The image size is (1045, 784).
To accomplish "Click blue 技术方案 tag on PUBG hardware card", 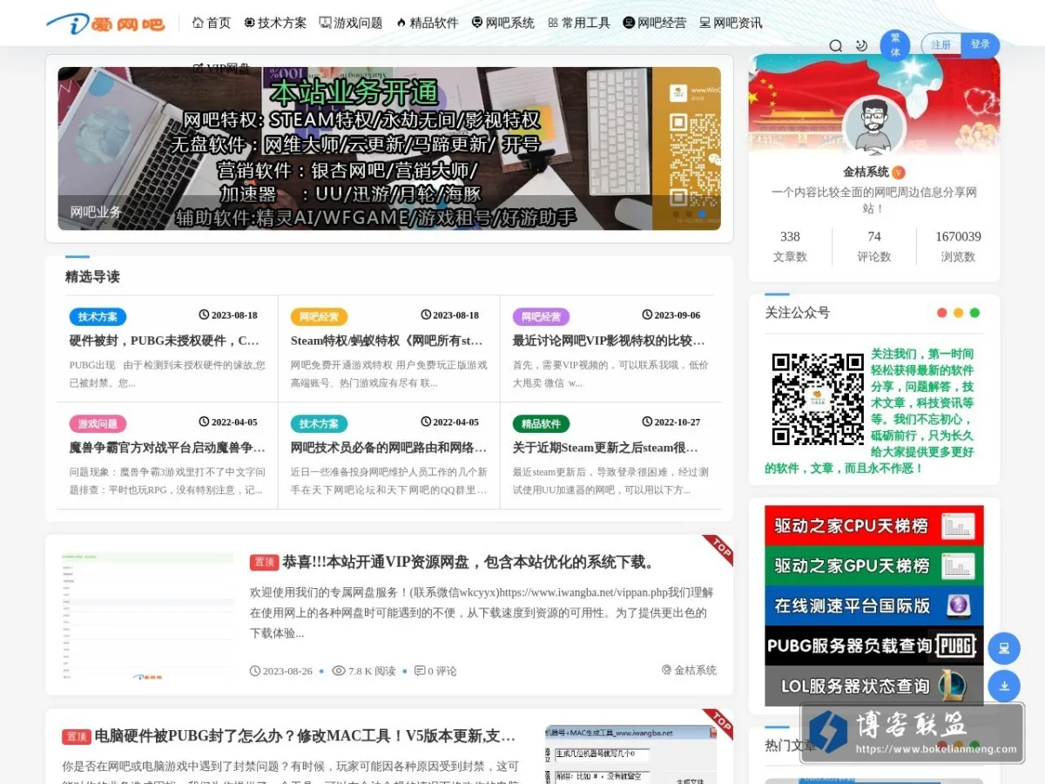I will point(98,316).
